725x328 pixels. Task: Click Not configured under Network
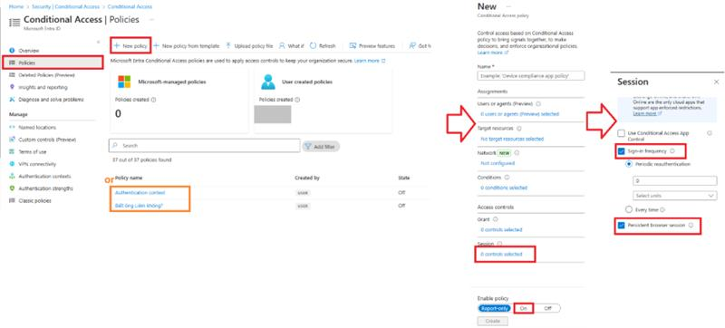point(498,163)
